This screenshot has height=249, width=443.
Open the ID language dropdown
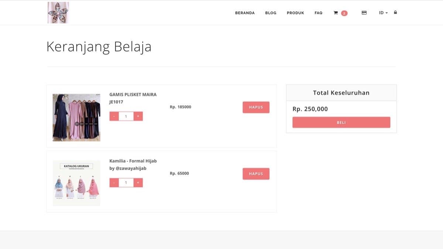coord(383,13)
